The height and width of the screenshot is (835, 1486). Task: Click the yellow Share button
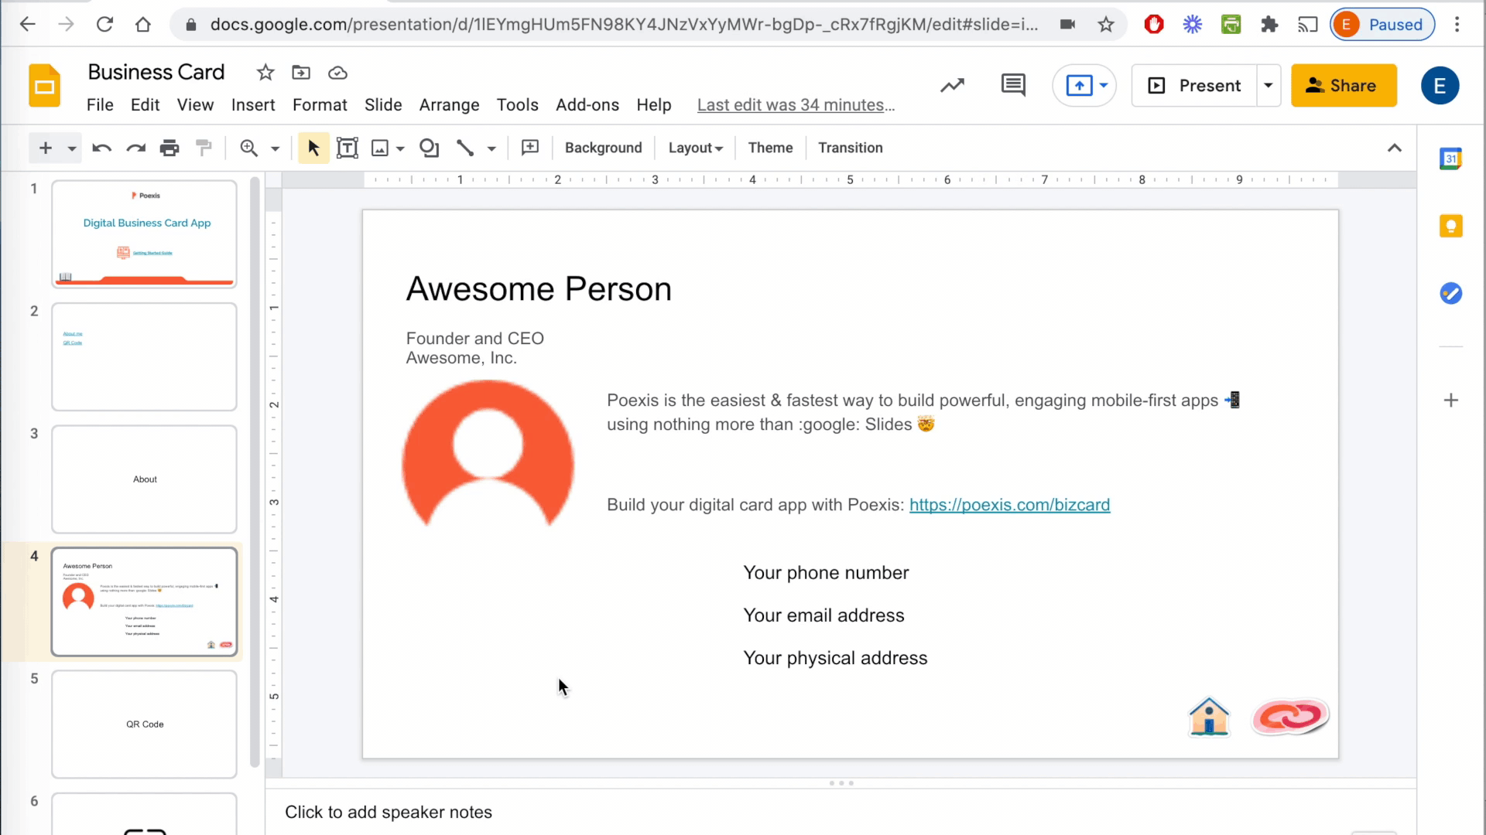tap(1344, 86)
